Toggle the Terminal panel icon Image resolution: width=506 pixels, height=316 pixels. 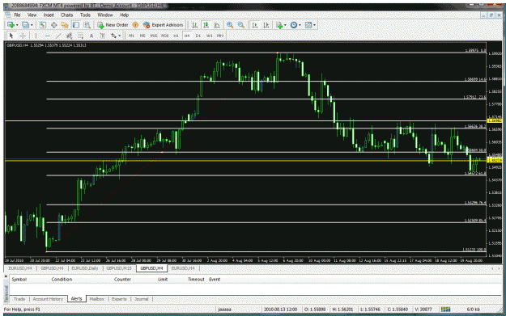[76, 25]
